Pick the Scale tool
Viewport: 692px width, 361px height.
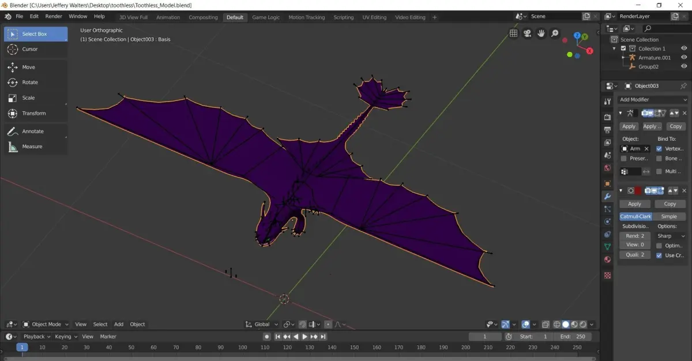pos(28,98)
